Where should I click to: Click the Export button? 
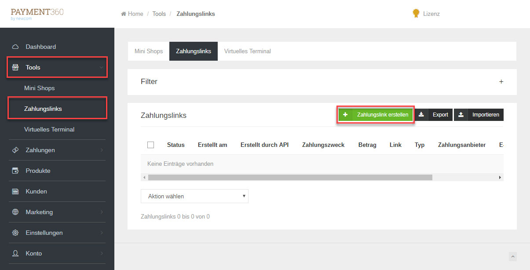coord(434,115)
